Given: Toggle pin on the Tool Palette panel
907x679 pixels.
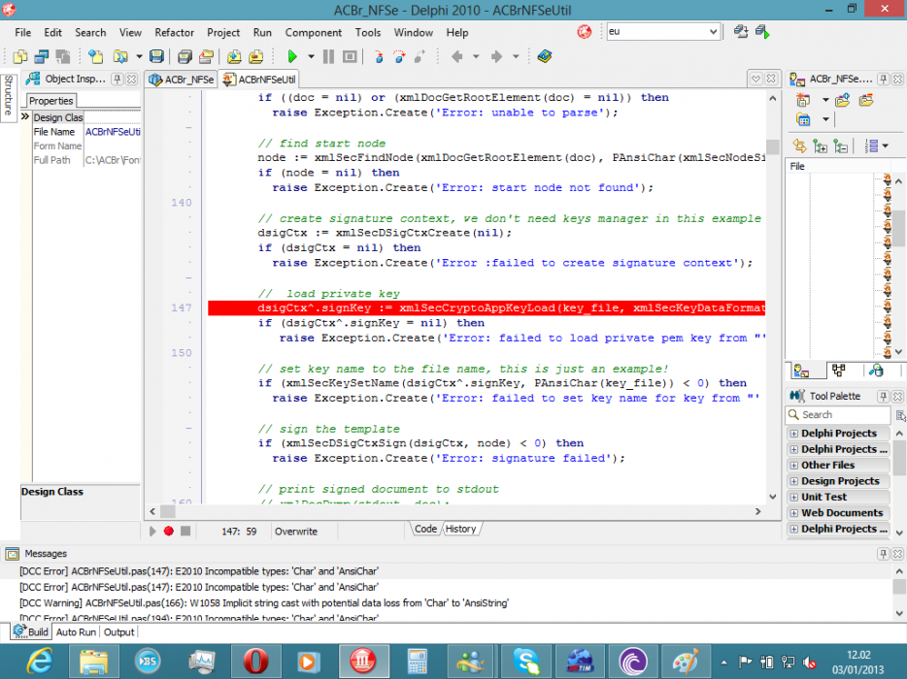Looking at the screenshot, I should tap(883, 396).
